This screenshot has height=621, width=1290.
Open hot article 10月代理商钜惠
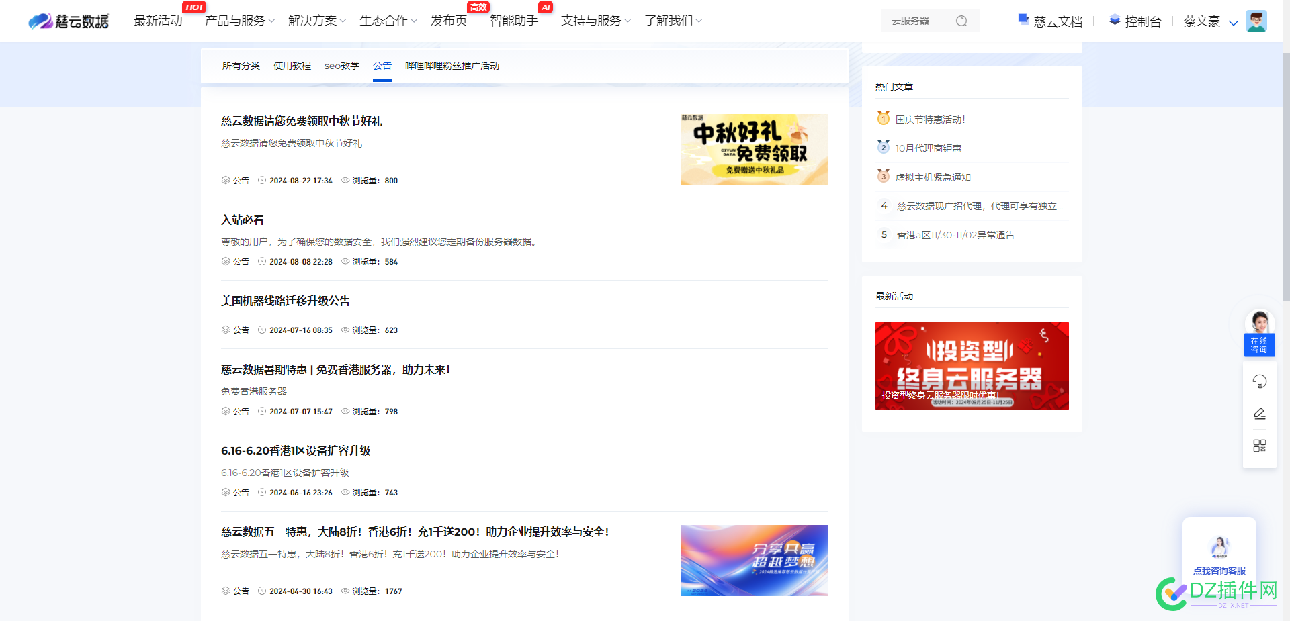point(929,148)
